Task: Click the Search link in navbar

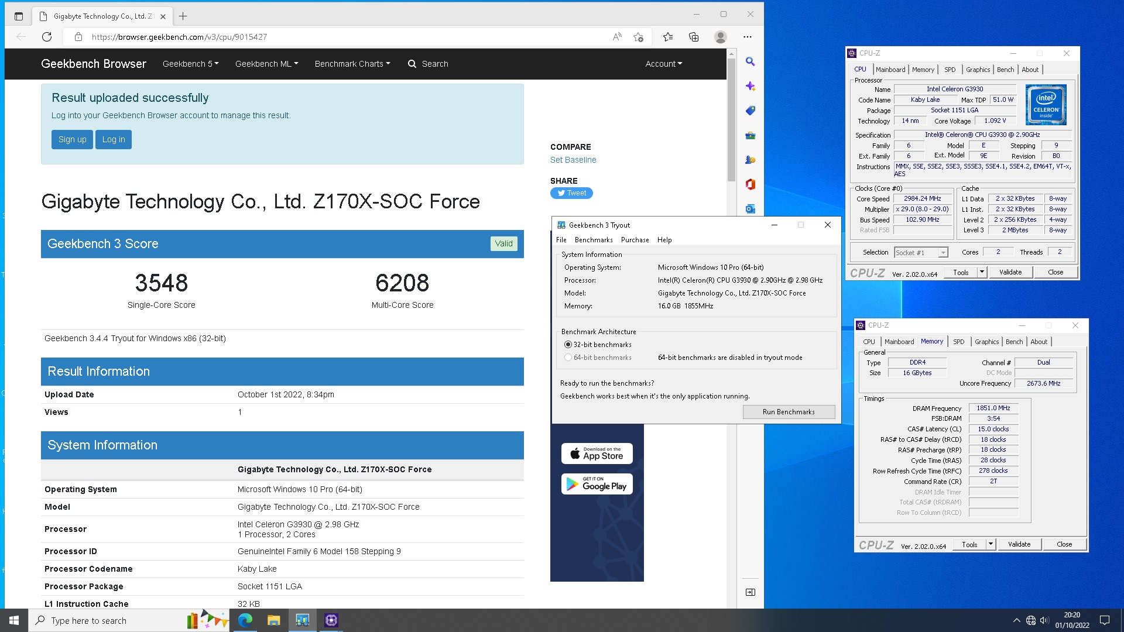Action: [x=428, y=64]
